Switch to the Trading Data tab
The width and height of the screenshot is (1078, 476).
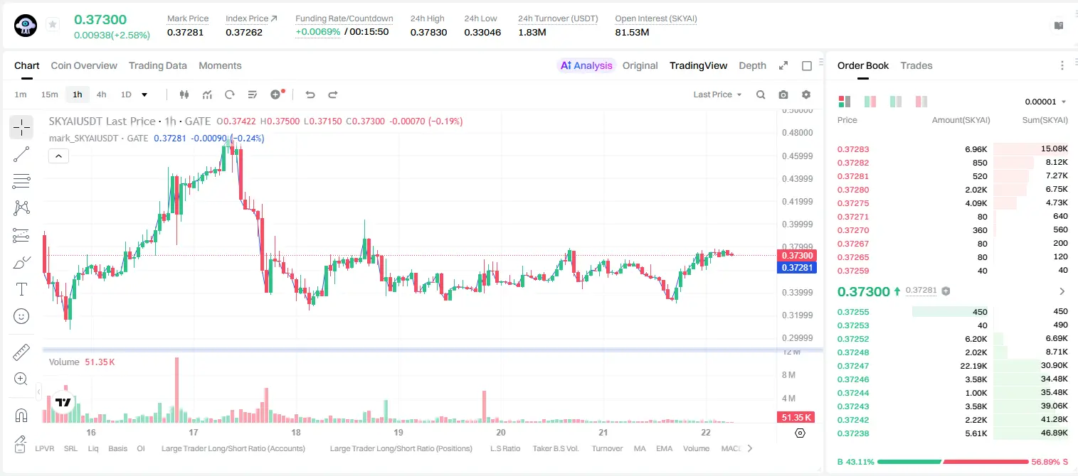[x=158, y=65]
